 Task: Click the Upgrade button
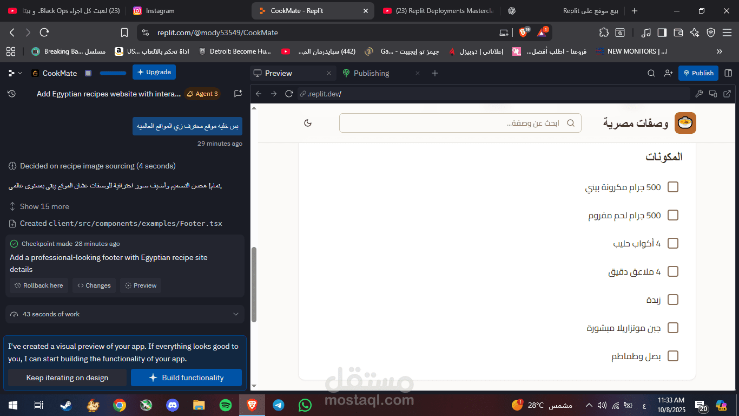[154, 72]
